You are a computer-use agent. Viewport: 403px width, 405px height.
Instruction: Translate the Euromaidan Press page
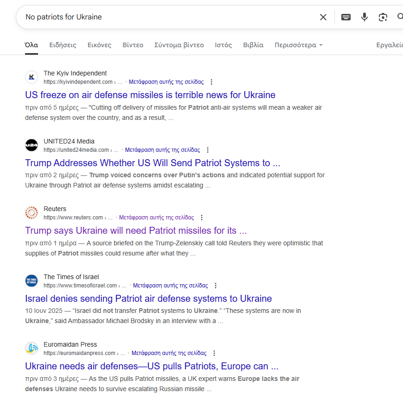[x=169, y=353]
